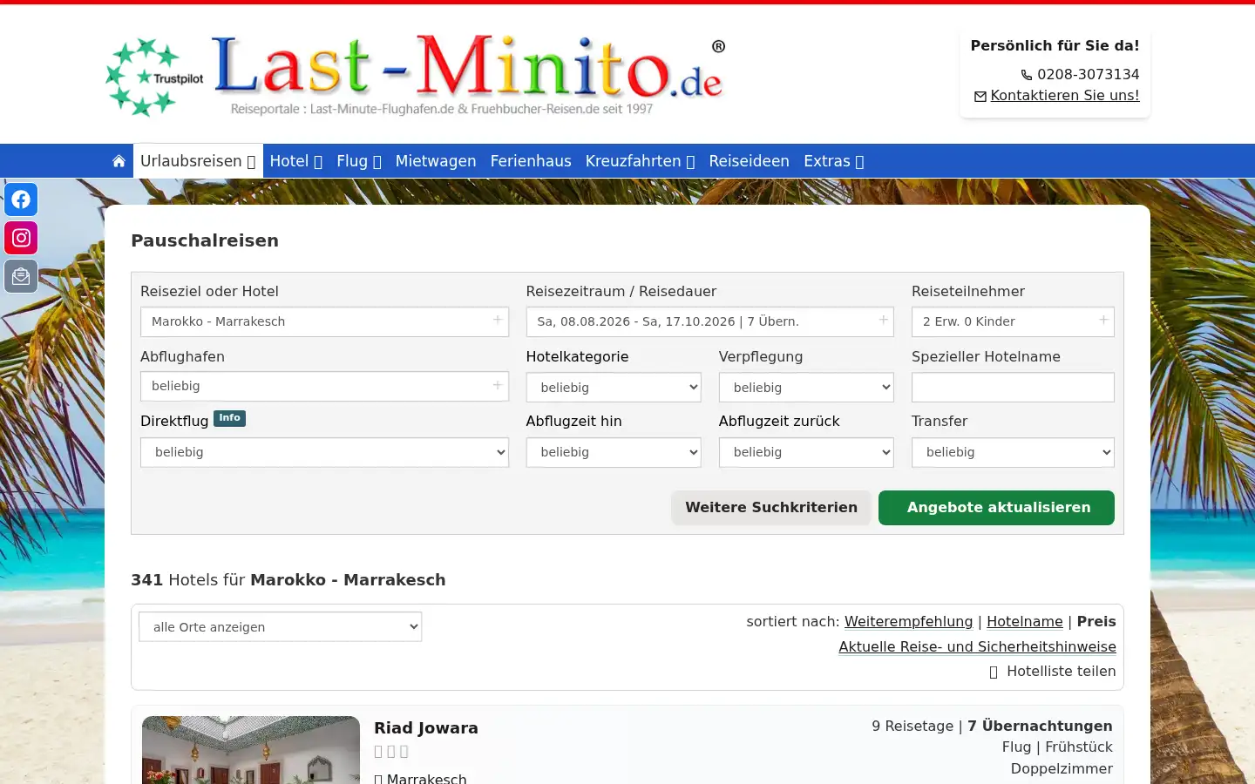The height and width of the screenshot is (784, 1255).
Task: Click the phone number 0208-3073134
Action: point(1088,75)
